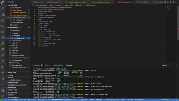Switch to the mysql-deployment.yaml editor tab

(x=103, y=2)
